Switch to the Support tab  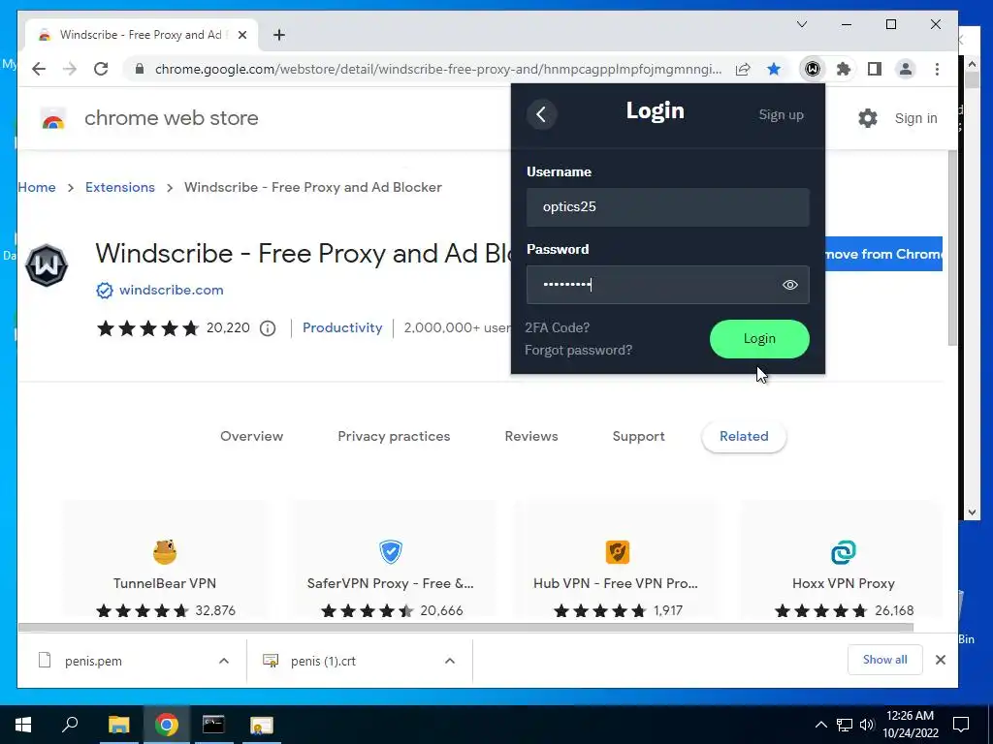[x=638, y=437]
